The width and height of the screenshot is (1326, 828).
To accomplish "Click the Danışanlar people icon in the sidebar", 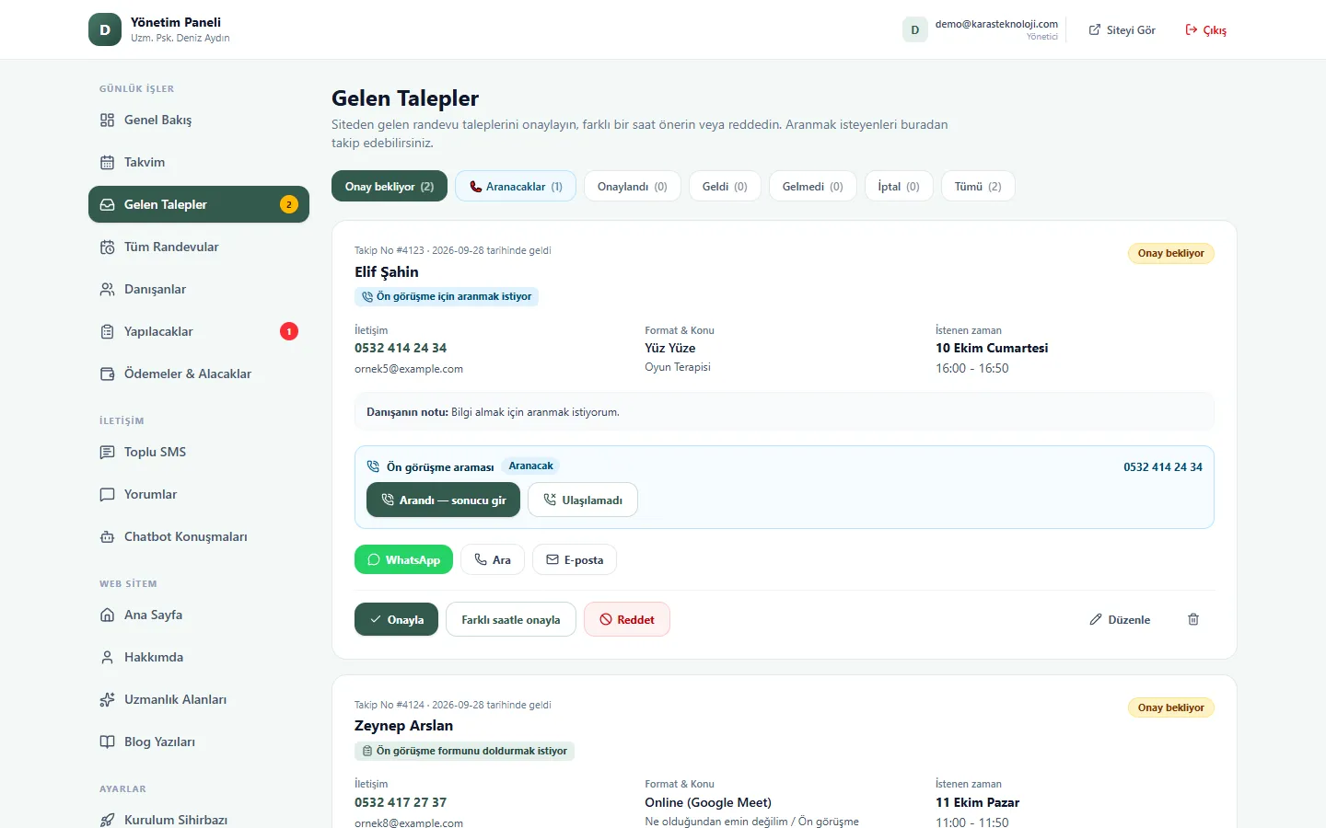I will coord(107,289).
